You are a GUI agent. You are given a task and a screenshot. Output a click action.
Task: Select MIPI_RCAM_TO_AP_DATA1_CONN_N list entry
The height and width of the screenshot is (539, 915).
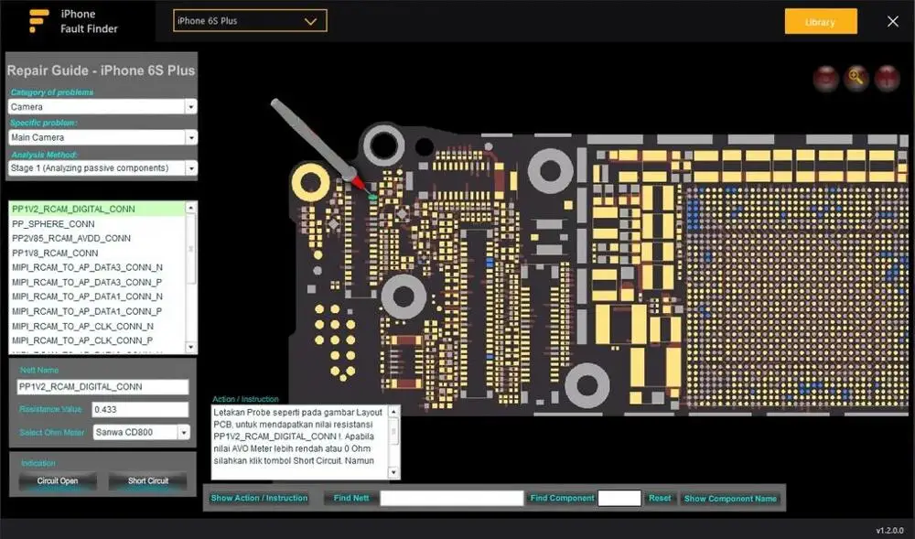98,296
